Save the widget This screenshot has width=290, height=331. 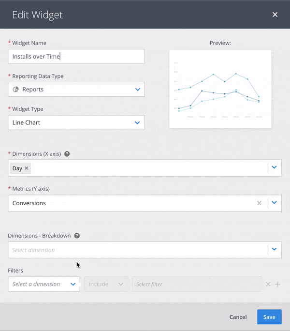(269, 317)
